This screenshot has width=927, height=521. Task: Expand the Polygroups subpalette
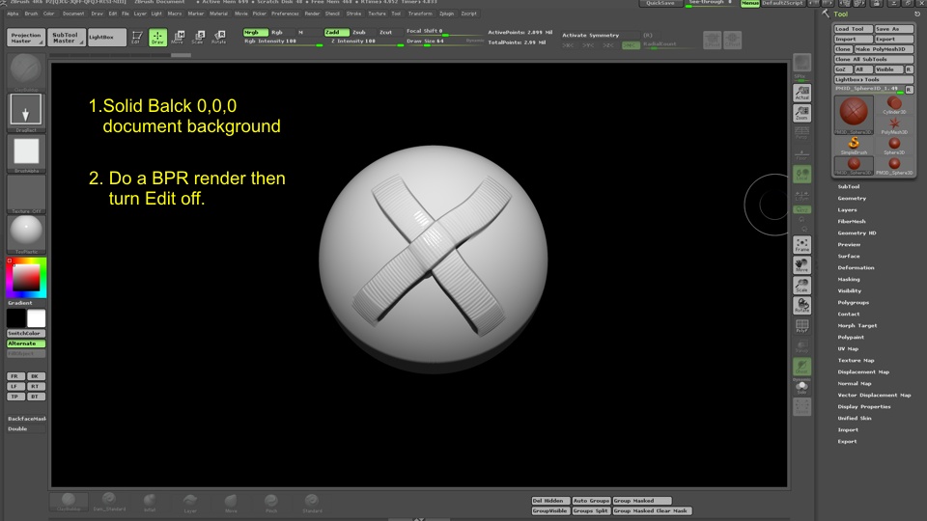pyautogui.click(x=853, y=302)
